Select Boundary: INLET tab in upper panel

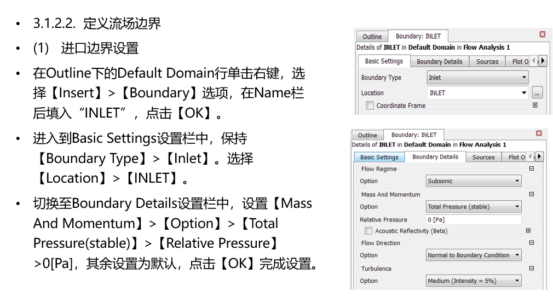418,36
